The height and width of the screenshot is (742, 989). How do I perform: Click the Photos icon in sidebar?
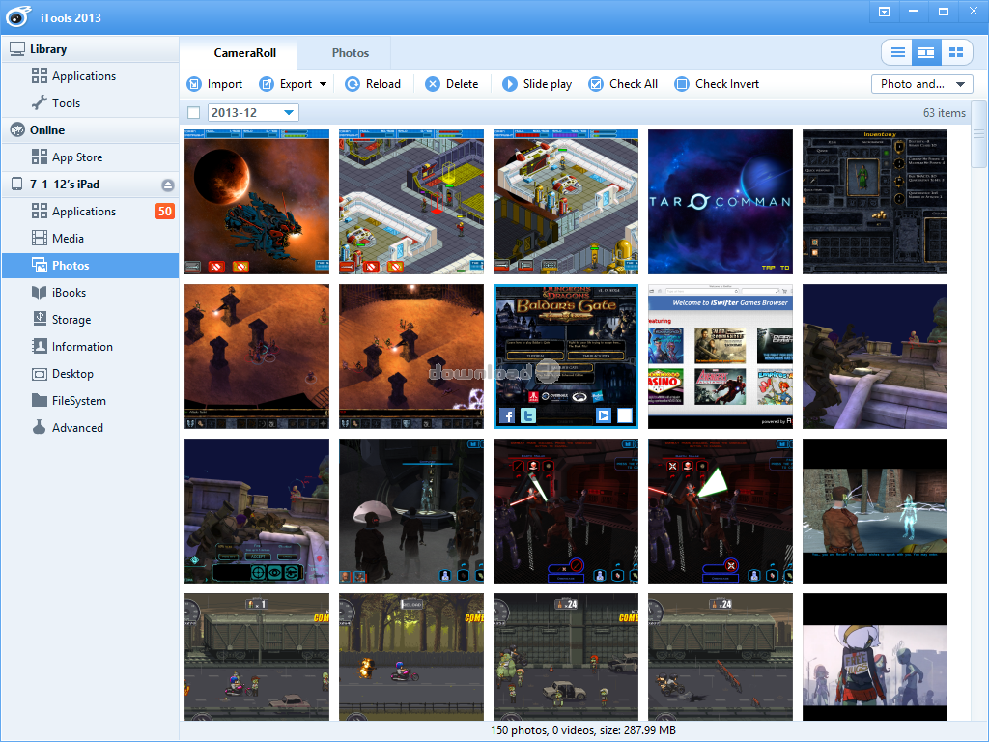tap(39, 266)
